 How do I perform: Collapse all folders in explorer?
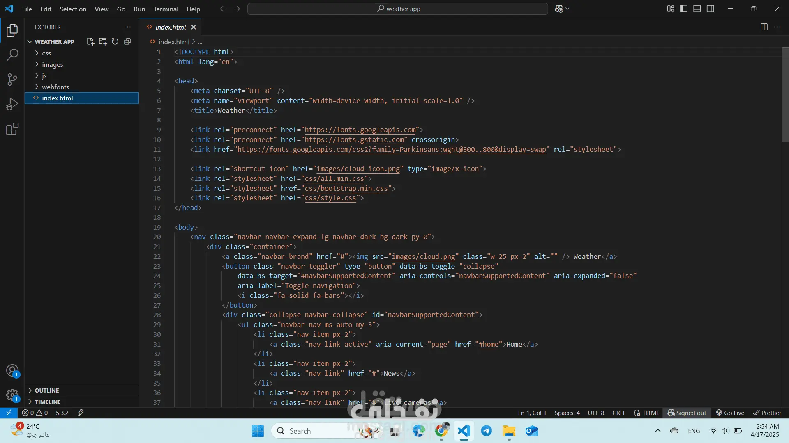pyautogui.click(x=127, y=41)
